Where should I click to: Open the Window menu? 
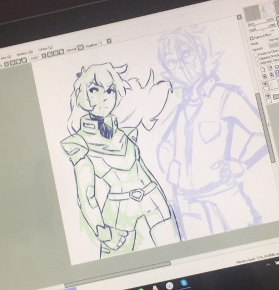pos(25,53)
